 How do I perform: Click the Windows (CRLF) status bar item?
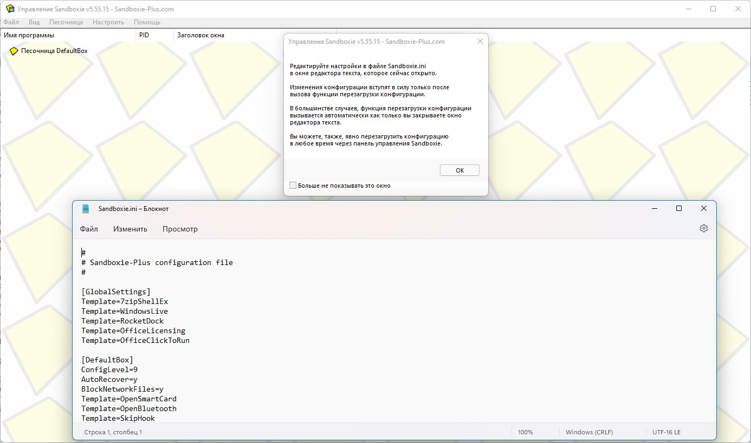pos(589,432)
